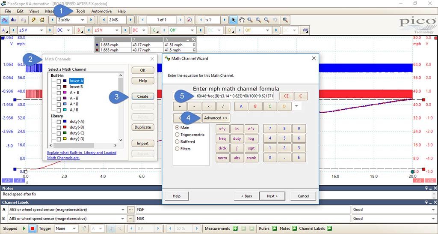Screen dimensions: 438x234
Task: Click the Home toolbar icon
Action: pyautogui.click(x=42, y=20)
